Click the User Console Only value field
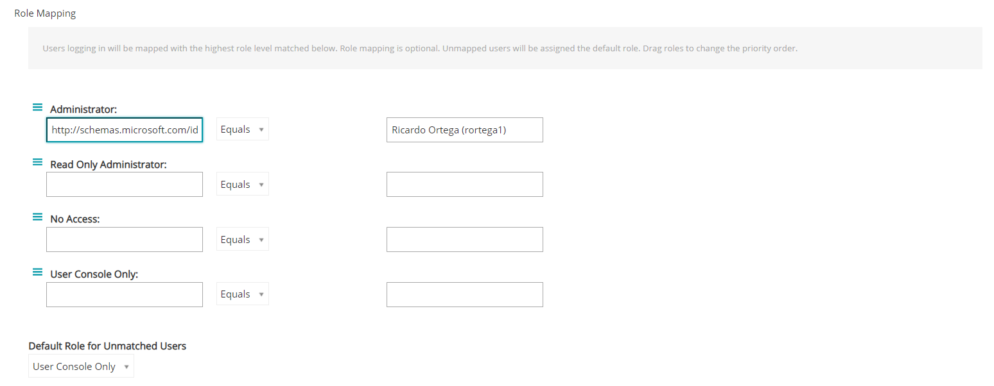Image resolution: width=994 pixels, height=386 pixels. [x=464, y=294]
